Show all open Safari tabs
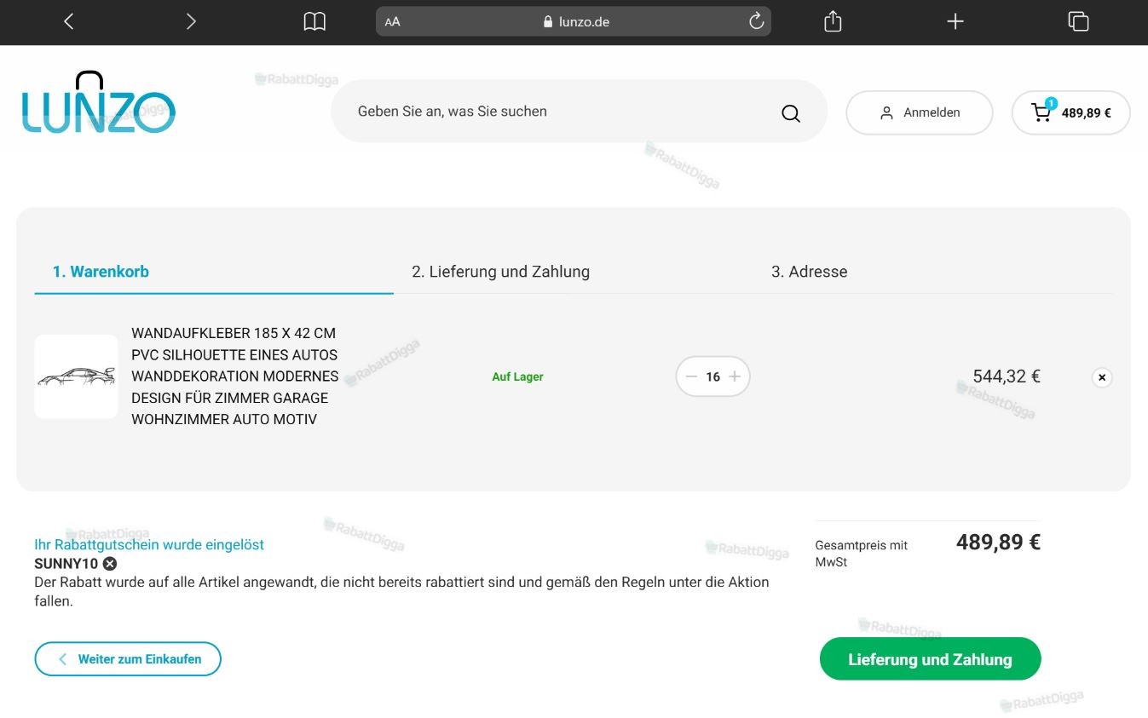The height and width of the screenshot is (718, 1148). coord(1078,21)
